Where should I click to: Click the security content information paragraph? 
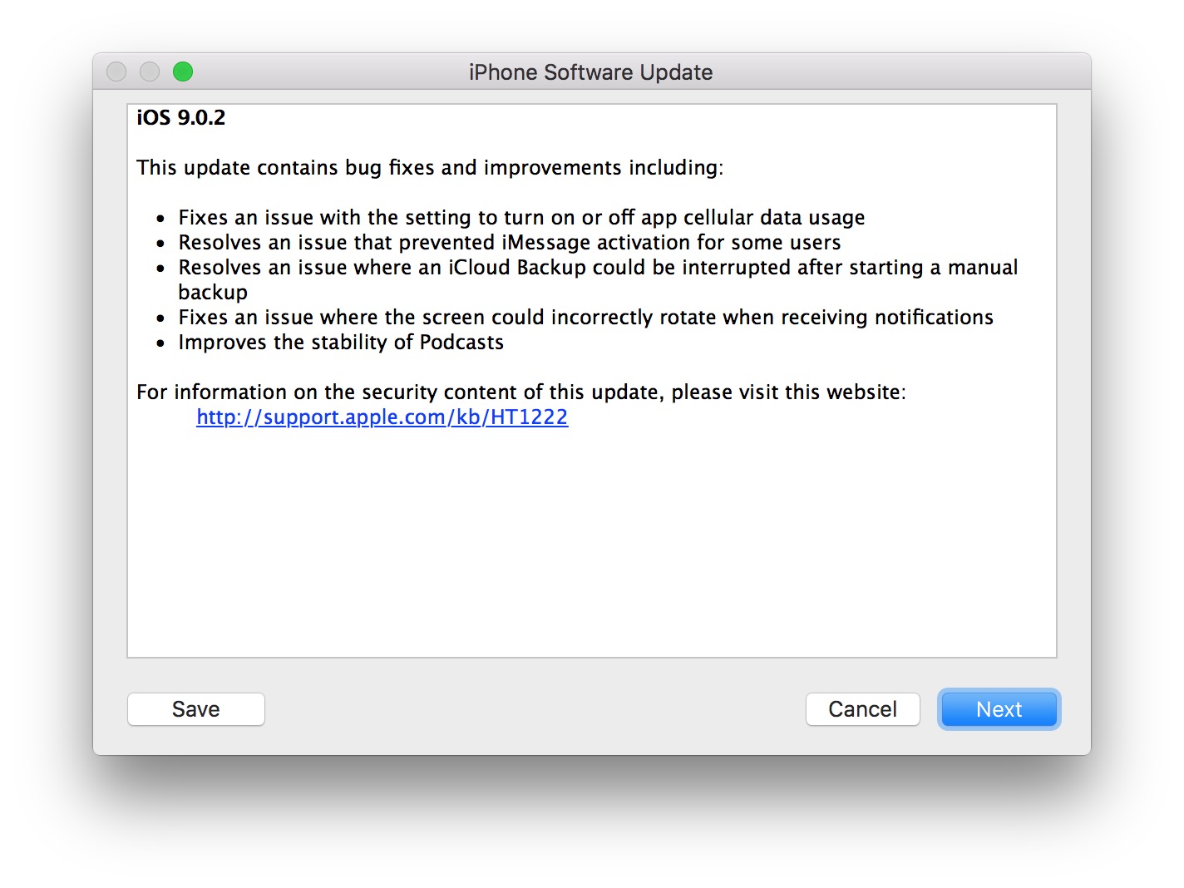(x=522, y=392)
